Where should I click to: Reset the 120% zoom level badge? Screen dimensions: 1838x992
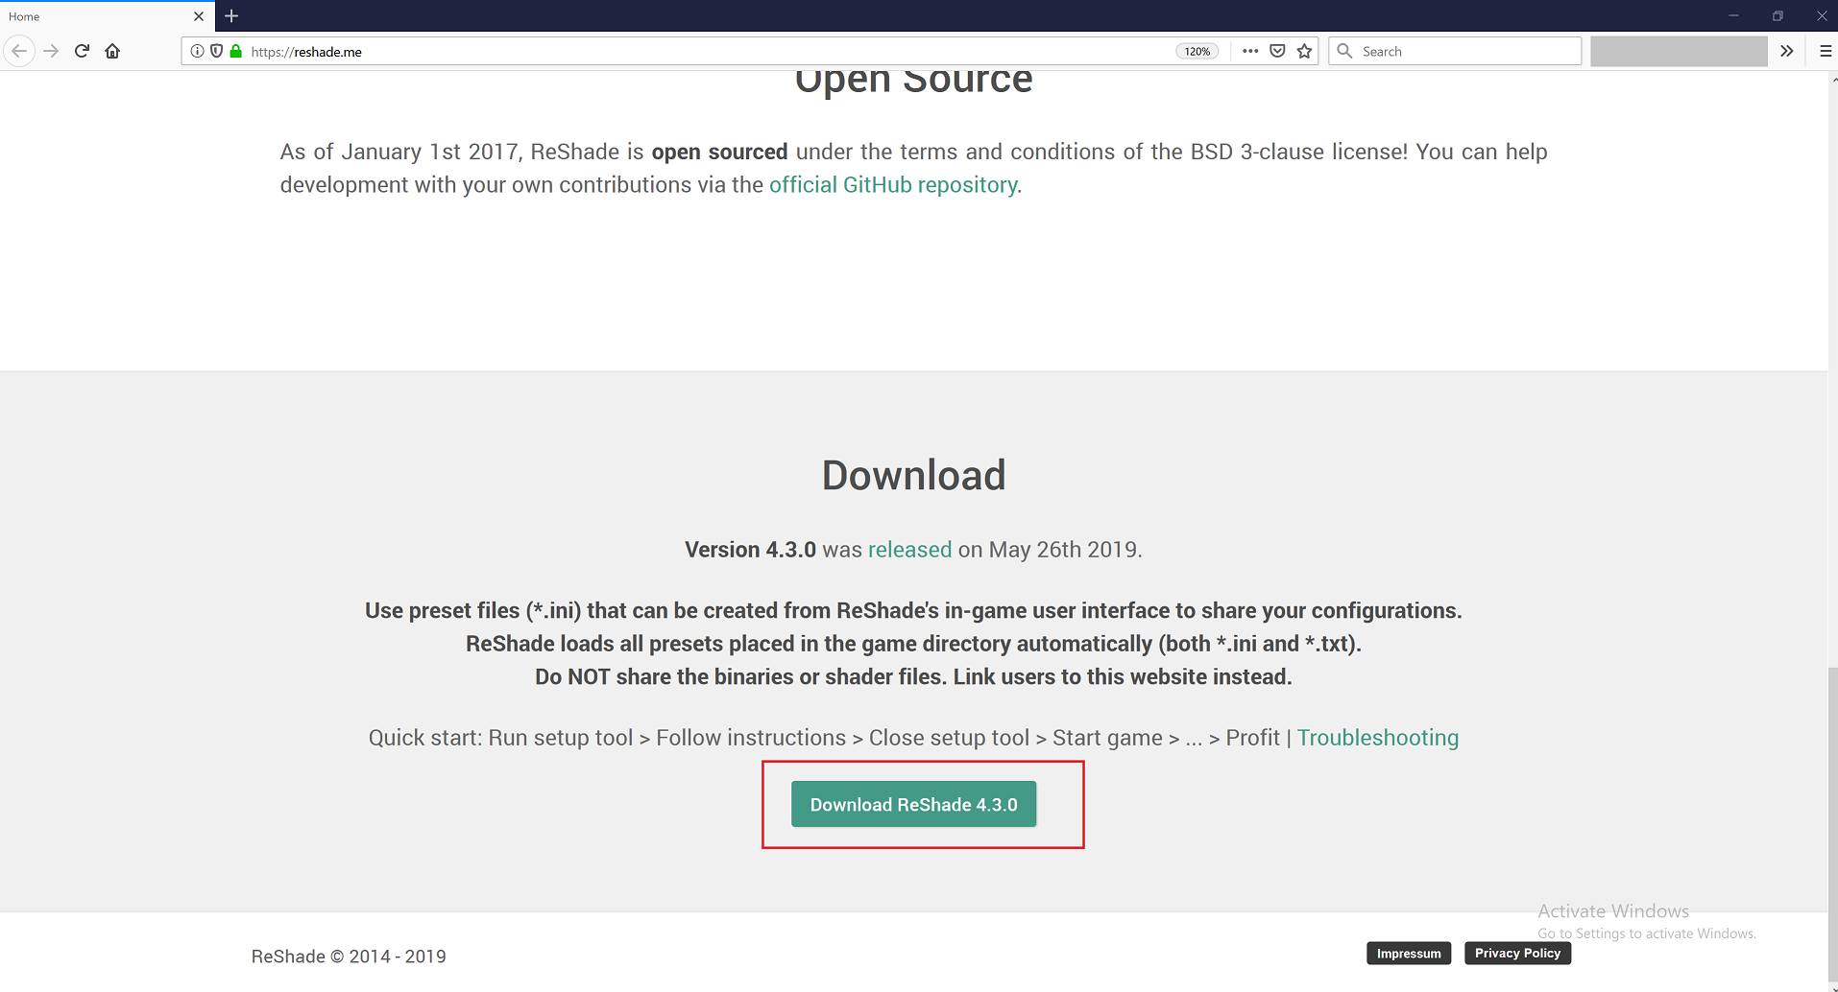coord(1197,51)
